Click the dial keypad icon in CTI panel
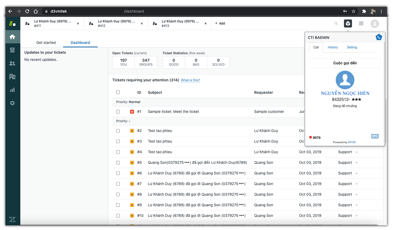 coord(375,136)
